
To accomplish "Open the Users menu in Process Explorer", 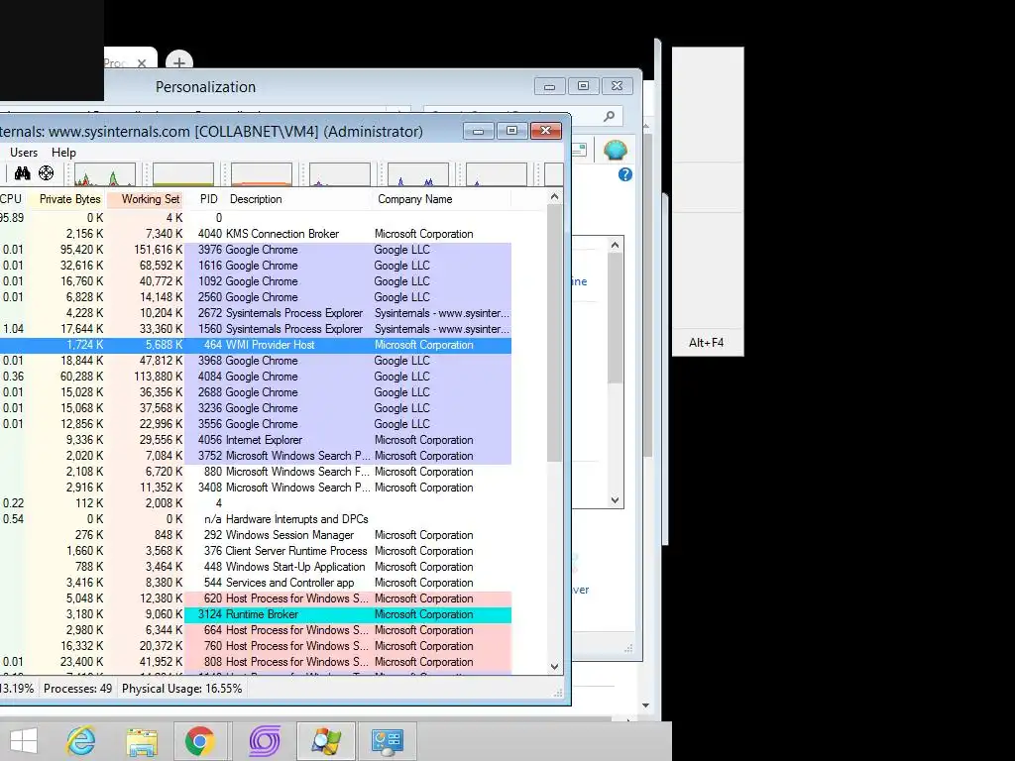I will click(x=24, y=152).
